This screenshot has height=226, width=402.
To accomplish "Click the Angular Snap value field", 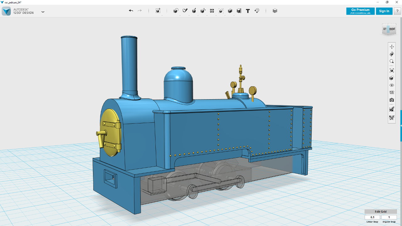I will 389,217.
